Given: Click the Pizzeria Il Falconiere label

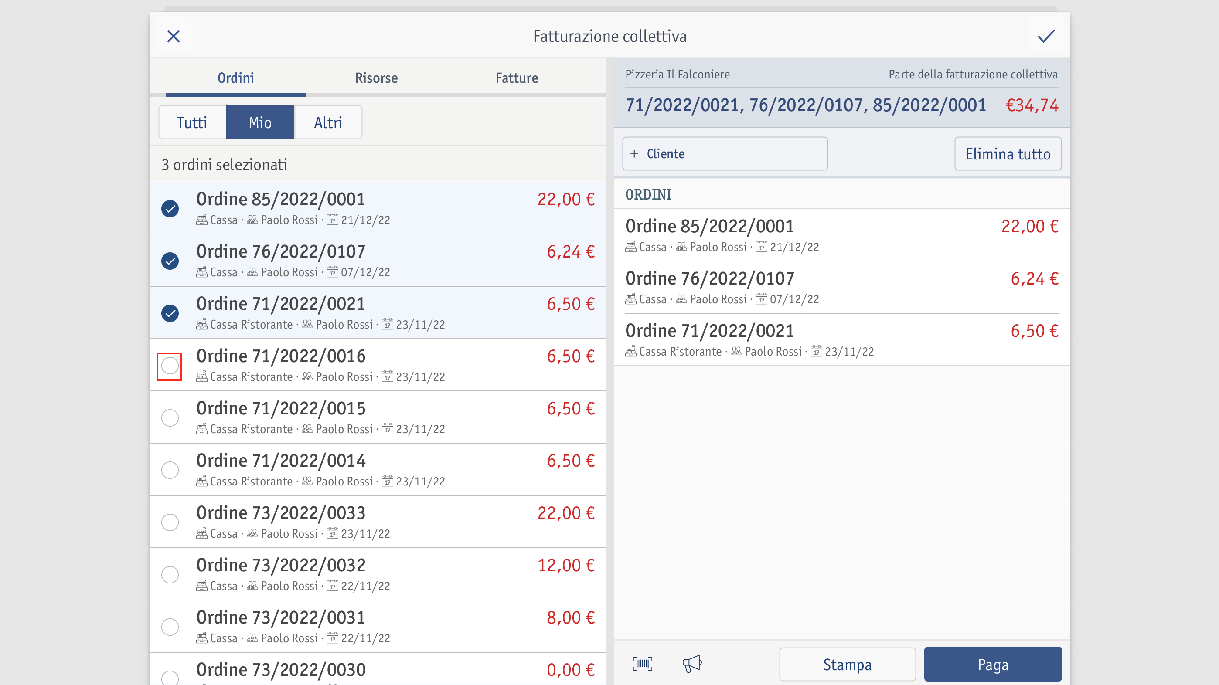Looking at the screenshot, I should (678, 74).
